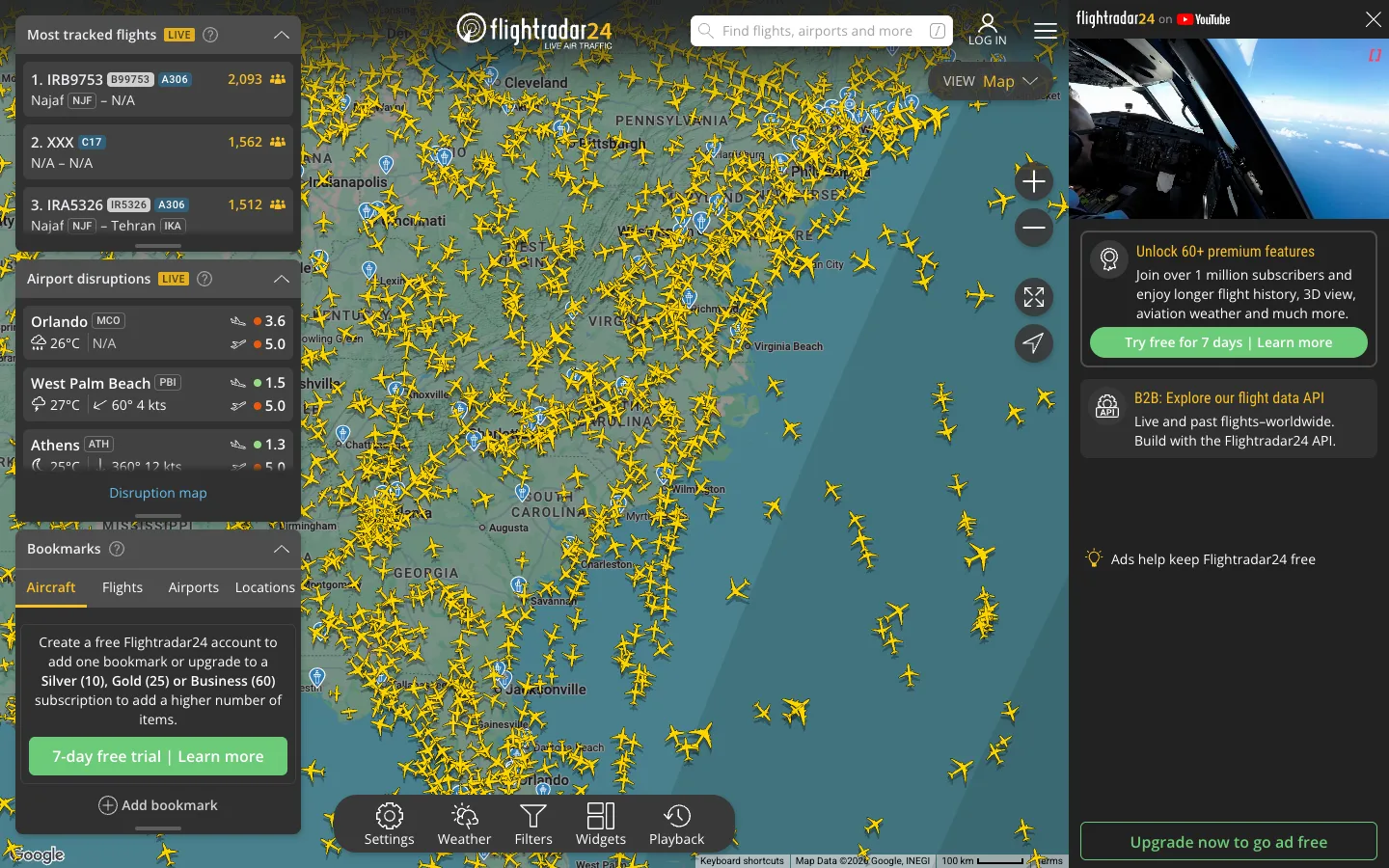Click the Tehran IKA airport code badge
The image size is (1389, 868).
pos(173,226)
